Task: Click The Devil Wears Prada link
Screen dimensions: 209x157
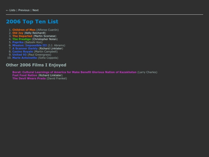Action: point(29,78)
